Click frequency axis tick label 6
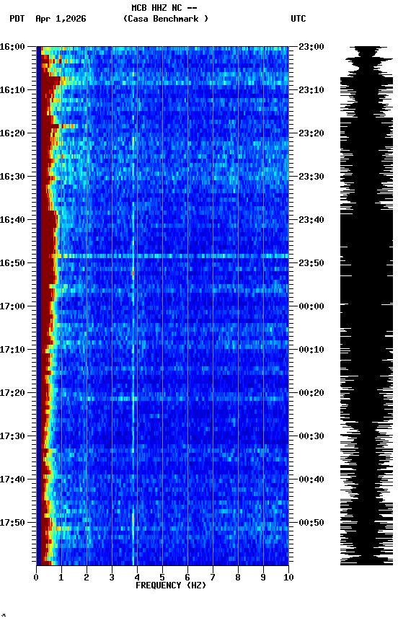398x623 pixels. pos(187,578)
